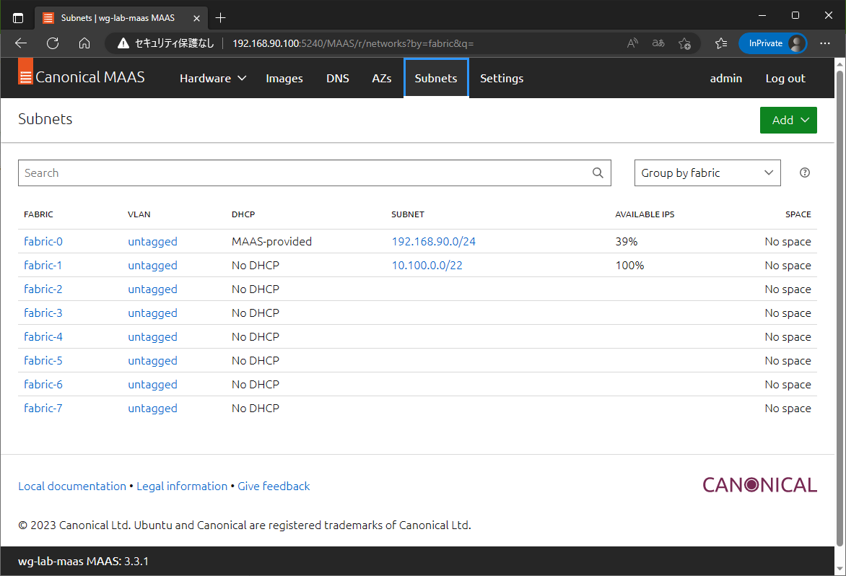Expand the Hardware navigation dropdown
The width and height of the screenshot is (846, 576).
(212, 78)
